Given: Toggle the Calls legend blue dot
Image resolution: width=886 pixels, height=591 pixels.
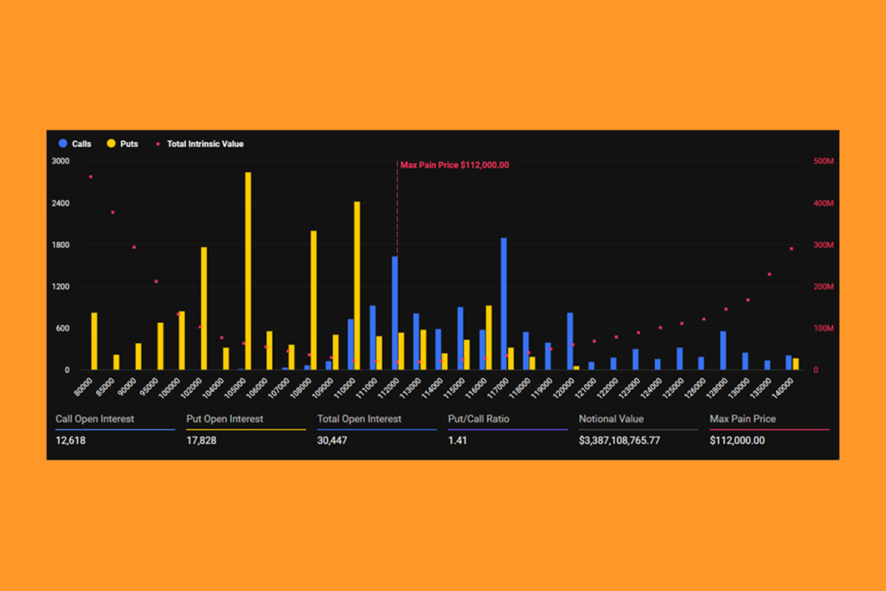Looking at the screenshot, I should click(x=62, y=144).
